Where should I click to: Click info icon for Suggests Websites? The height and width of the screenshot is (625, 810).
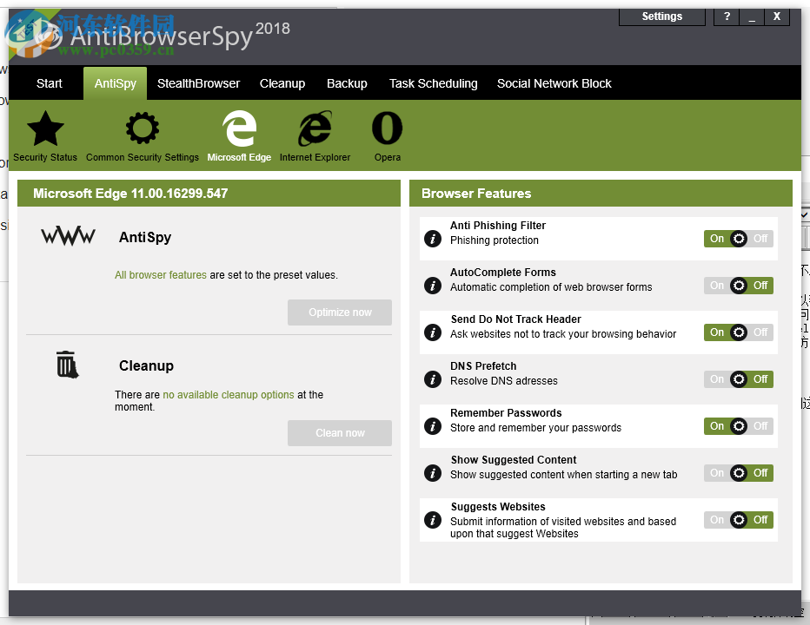coord(433,520)
